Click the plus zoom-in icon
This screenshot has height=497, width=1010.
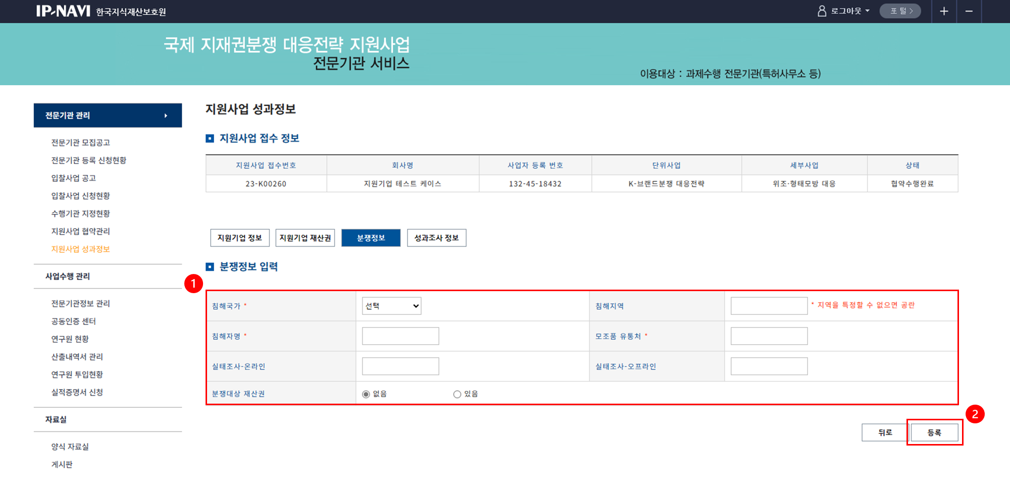coord(944,11)
